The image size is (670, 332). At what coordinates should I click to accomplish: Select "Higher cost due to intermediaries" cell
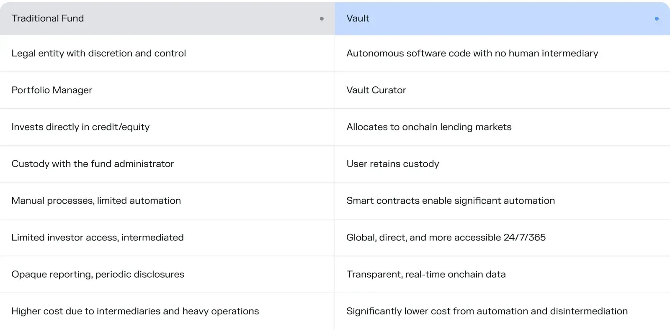pyautogui.click(x=135, y=311)
